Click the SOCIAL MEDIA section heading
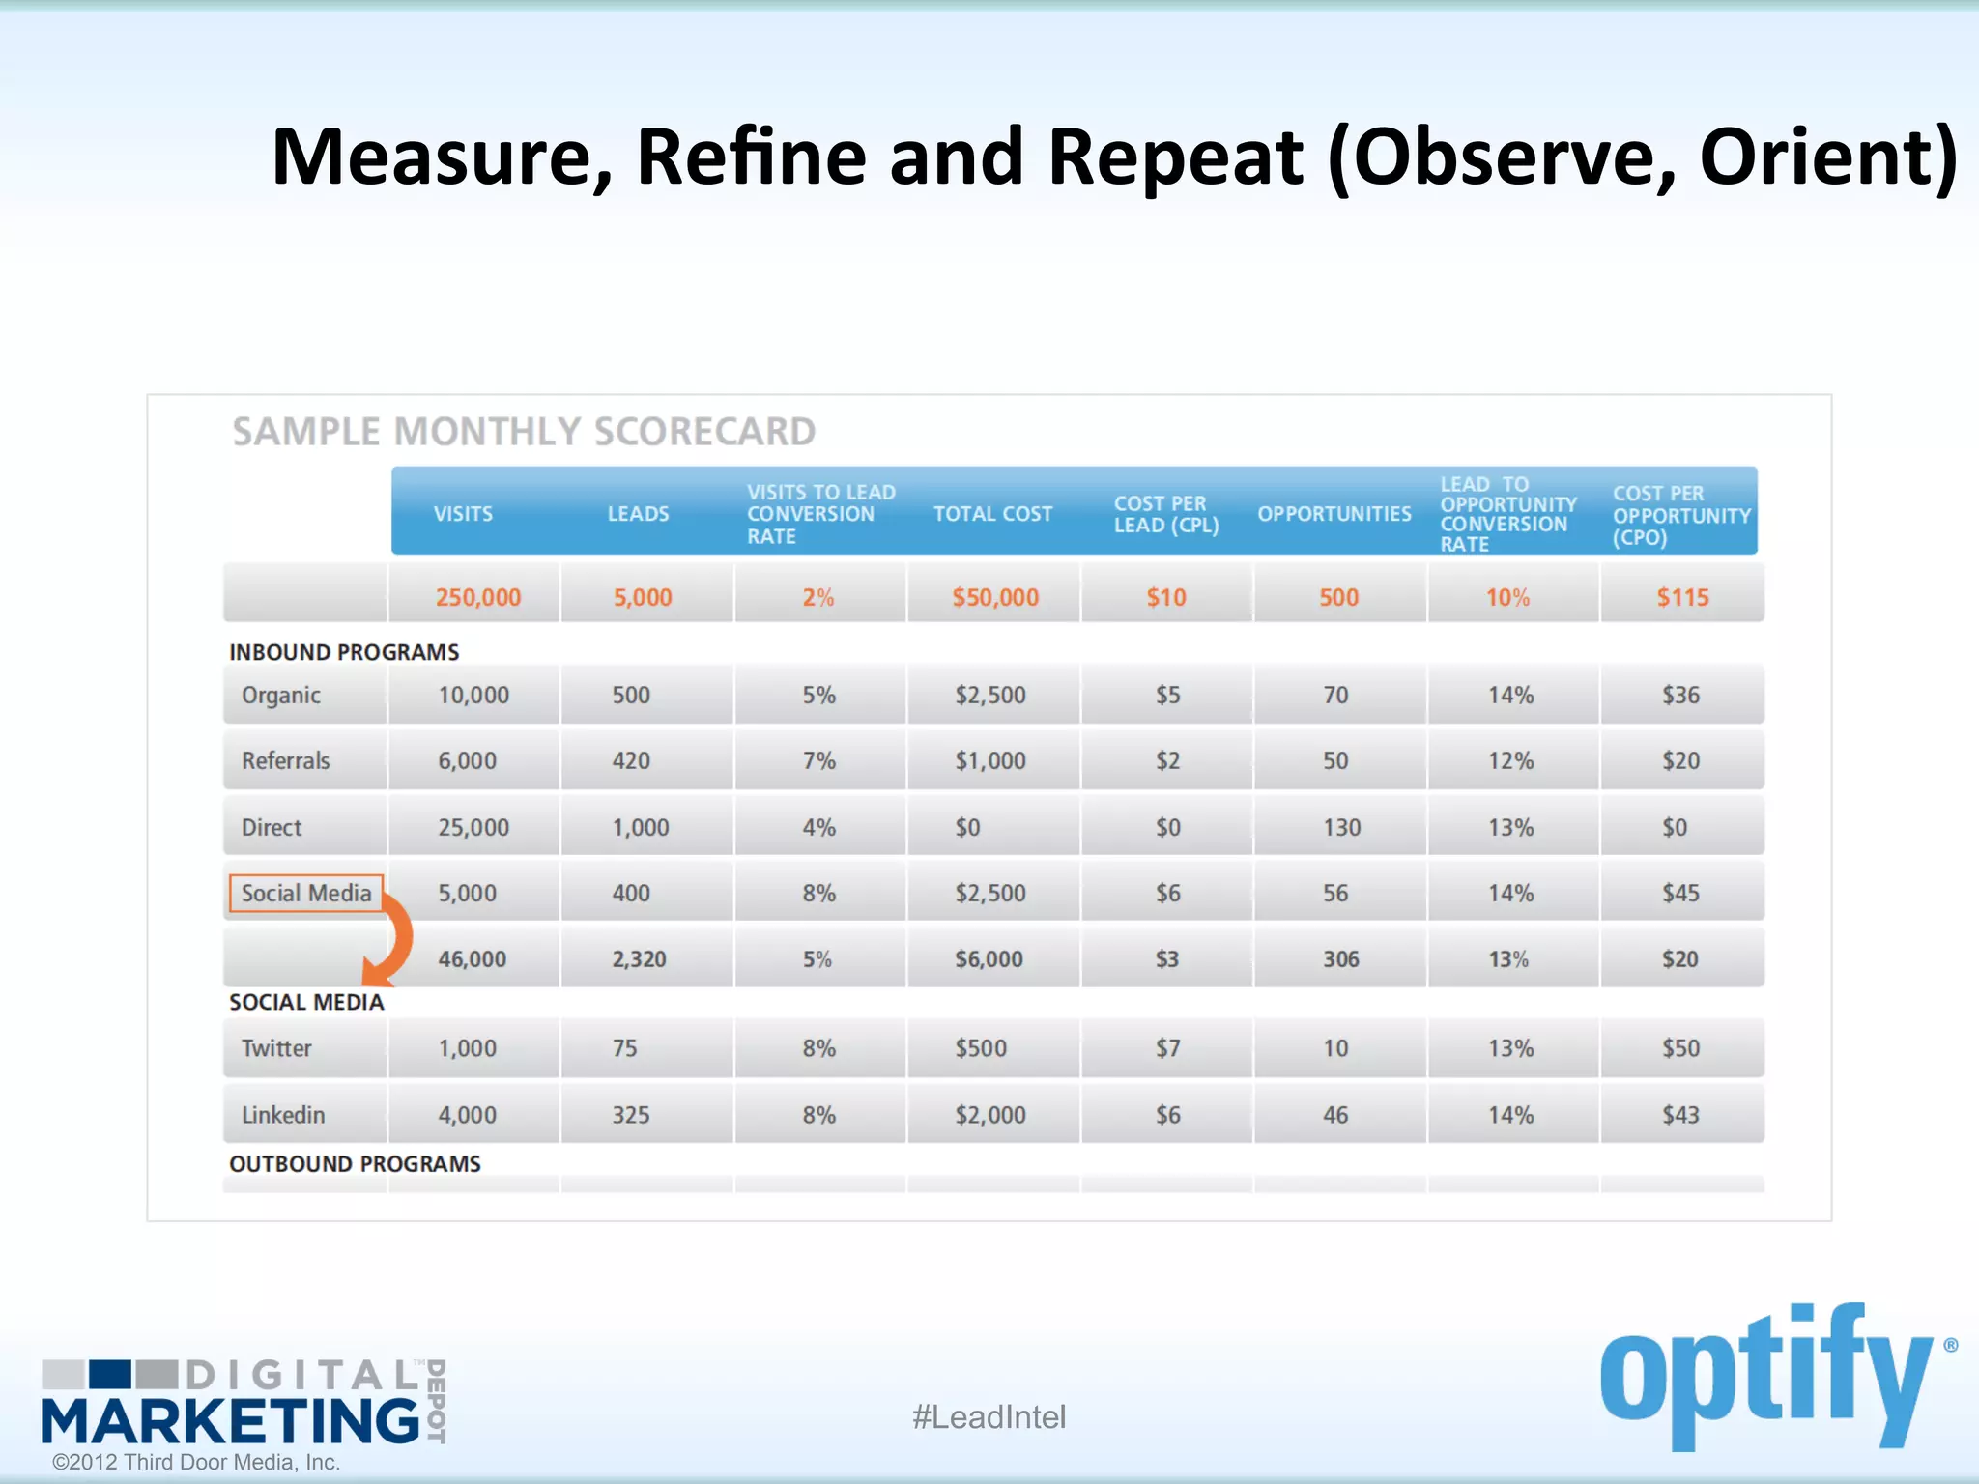Viewport: 1979px width, 1484px height. pyautogui.click(x=306, y=1003)
